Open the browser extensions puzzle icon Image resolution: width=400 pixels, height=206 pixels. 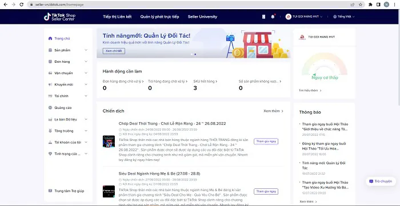click(x=370, y=5)
